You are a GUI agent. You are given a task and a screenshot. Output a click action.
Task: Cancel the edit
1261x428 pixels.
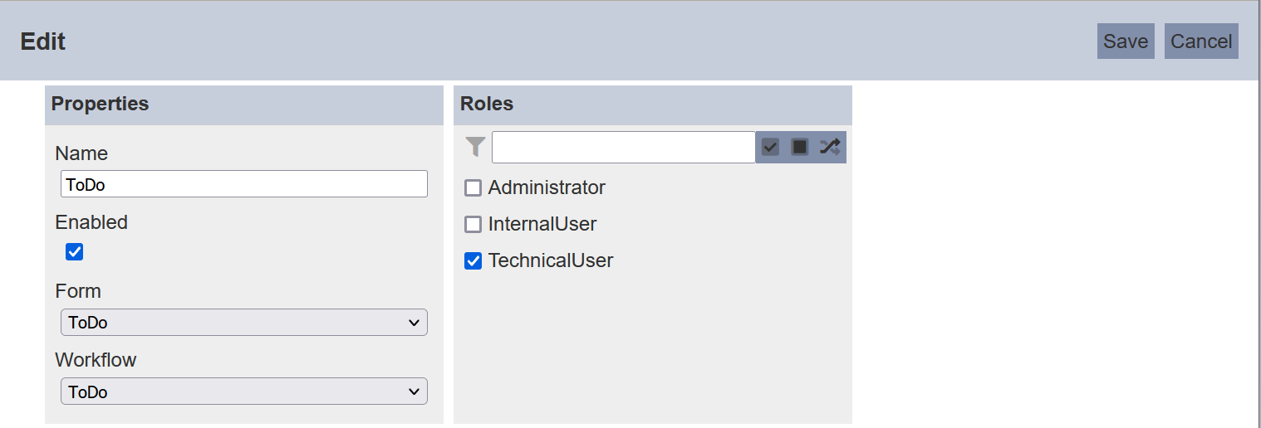coord(1201,41)
